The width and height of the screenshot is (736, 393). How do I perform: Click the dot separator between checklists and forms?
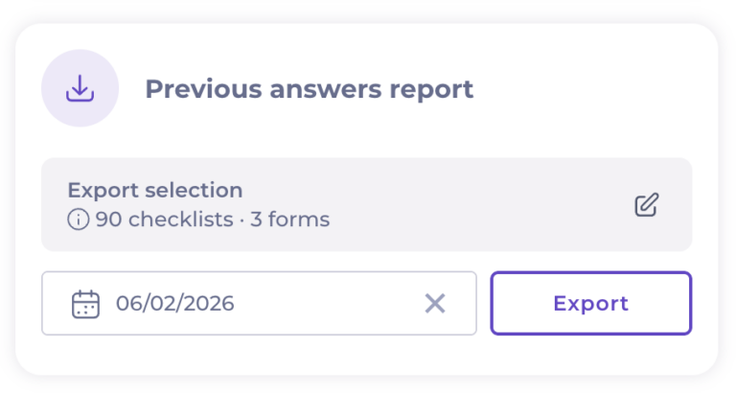[242, 220]
